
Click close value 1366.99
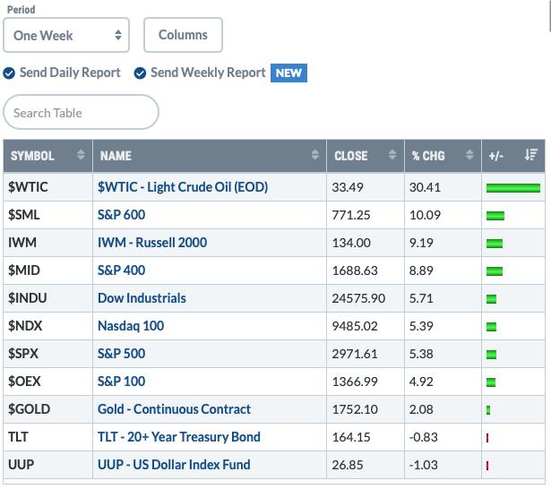click(355, 382)
